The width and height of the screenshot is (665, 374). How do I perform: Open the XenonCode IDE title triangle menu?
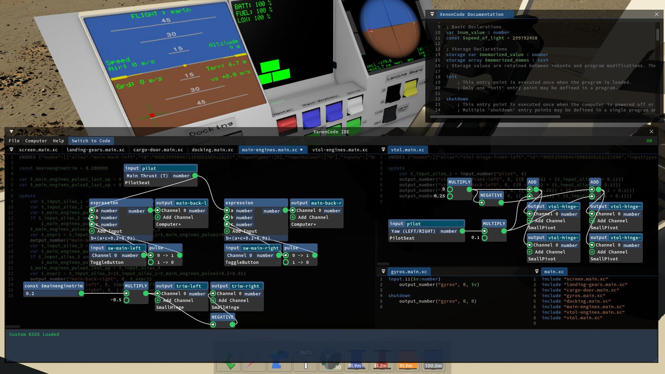pos(11,132)
